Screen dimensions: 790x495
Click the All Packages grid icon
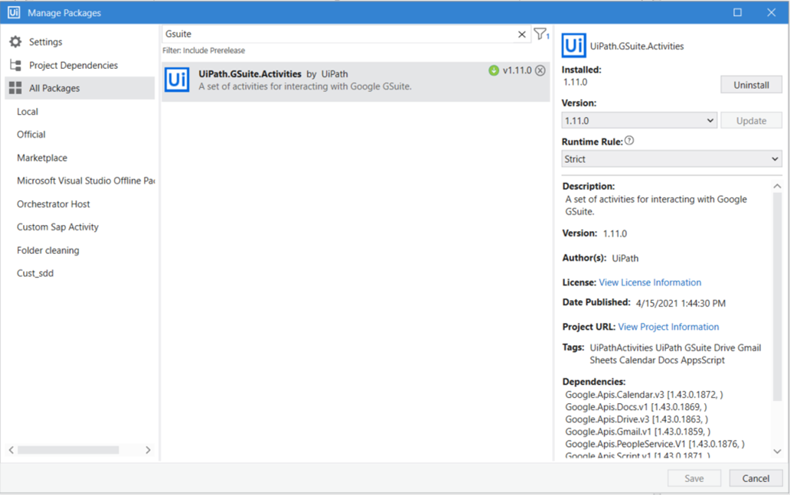point(17,88)
